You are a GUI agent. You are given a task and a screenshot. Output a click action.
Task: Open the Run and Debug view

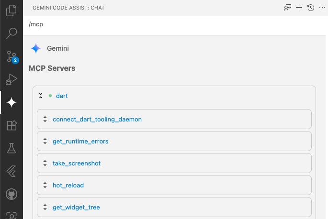tap(11, 79)
